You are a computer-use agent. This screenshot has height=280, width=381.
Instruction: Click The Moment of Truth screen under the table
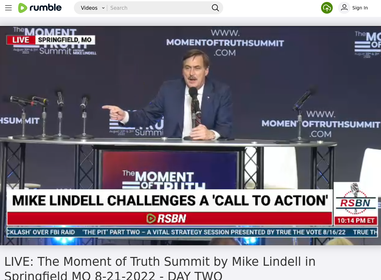(x=169, y=170)
